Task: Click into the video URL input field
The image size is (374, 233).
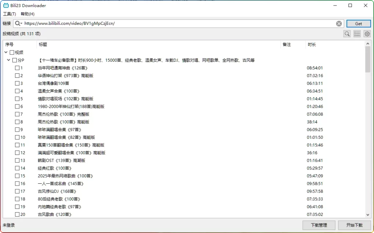Action: [179, 24]
